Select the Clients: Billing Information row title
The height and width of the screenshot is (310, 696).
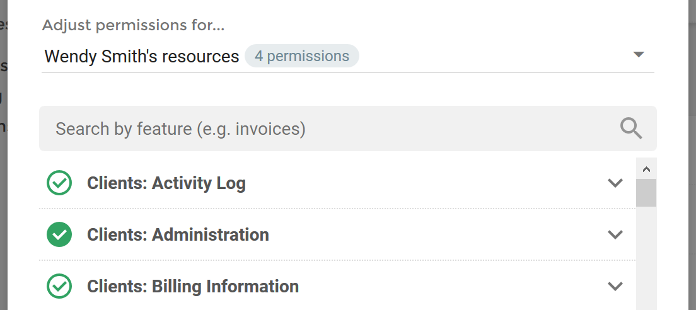click(193, 287)
